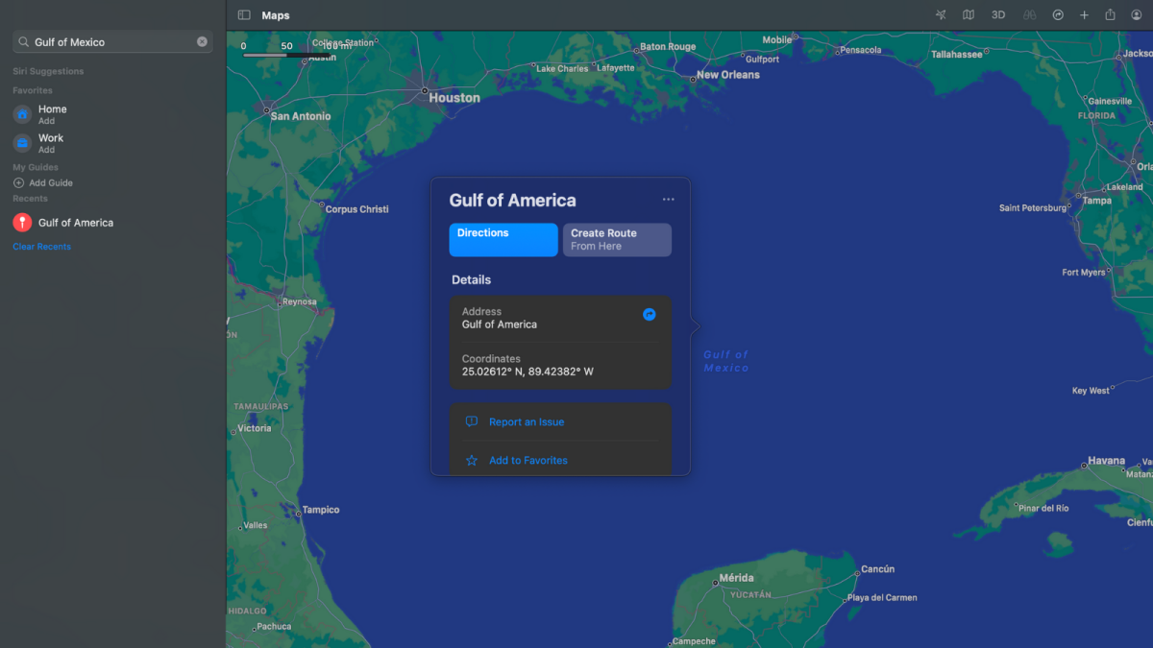
Task: Click the New Orleans label on map
Action: (x=727, y=75)
